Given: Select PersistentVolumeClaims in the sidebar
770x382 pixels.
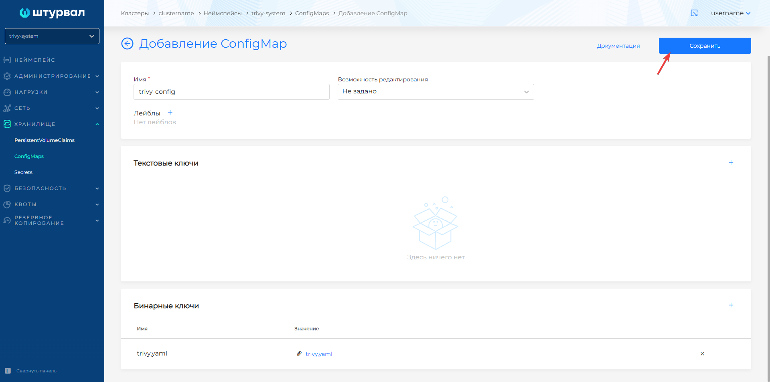Looking at the screenshot, I should (44, 140).
